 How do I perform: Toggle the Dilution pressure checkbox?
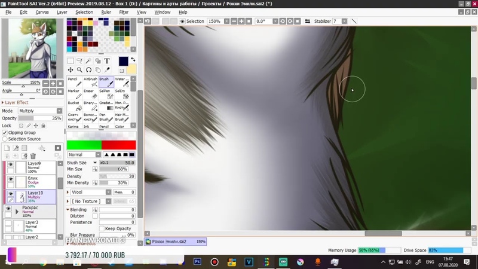click(x=95, y=216)
